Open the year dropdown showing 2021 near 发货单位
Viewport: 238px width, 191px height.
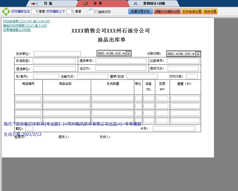tap(103, 53)
